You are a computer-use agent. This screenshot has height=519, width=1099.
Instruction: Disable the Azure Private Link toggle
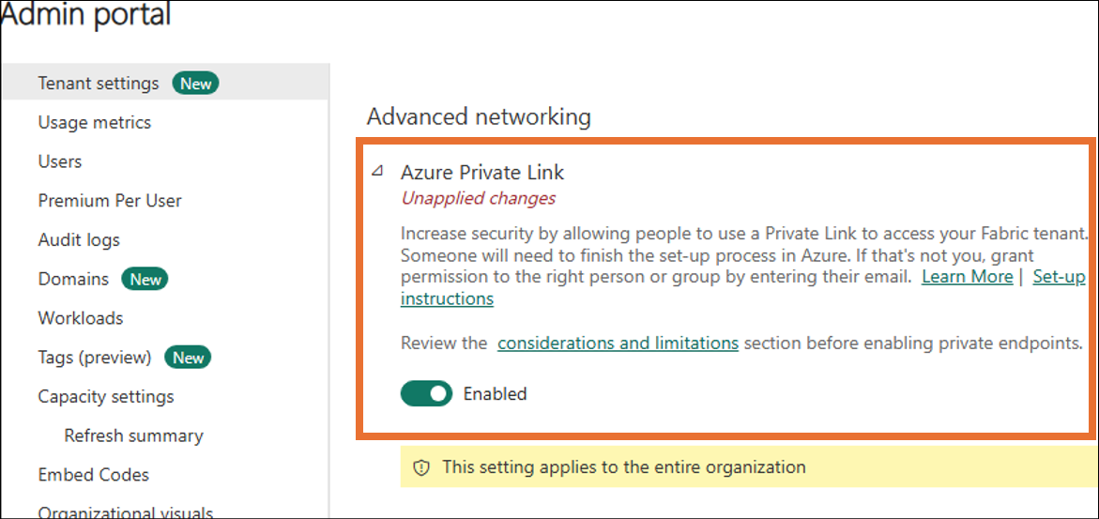click(427, 393)
